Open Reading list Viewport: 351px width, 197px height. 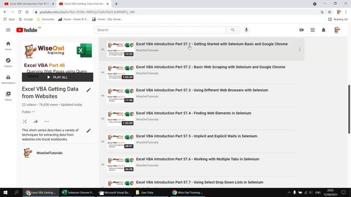coord(338,20)
